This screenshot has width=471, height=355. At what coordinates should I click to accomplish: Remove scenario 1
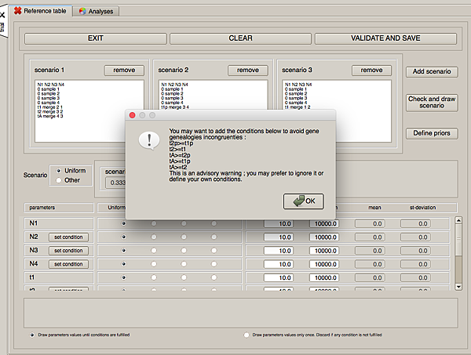tap(124, 71)
